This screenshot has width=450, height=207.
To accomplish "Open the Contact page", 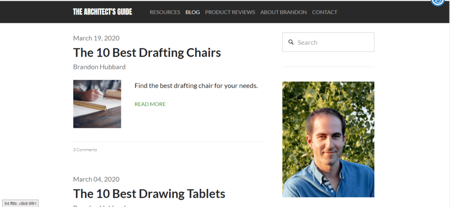I will point(324,12).
